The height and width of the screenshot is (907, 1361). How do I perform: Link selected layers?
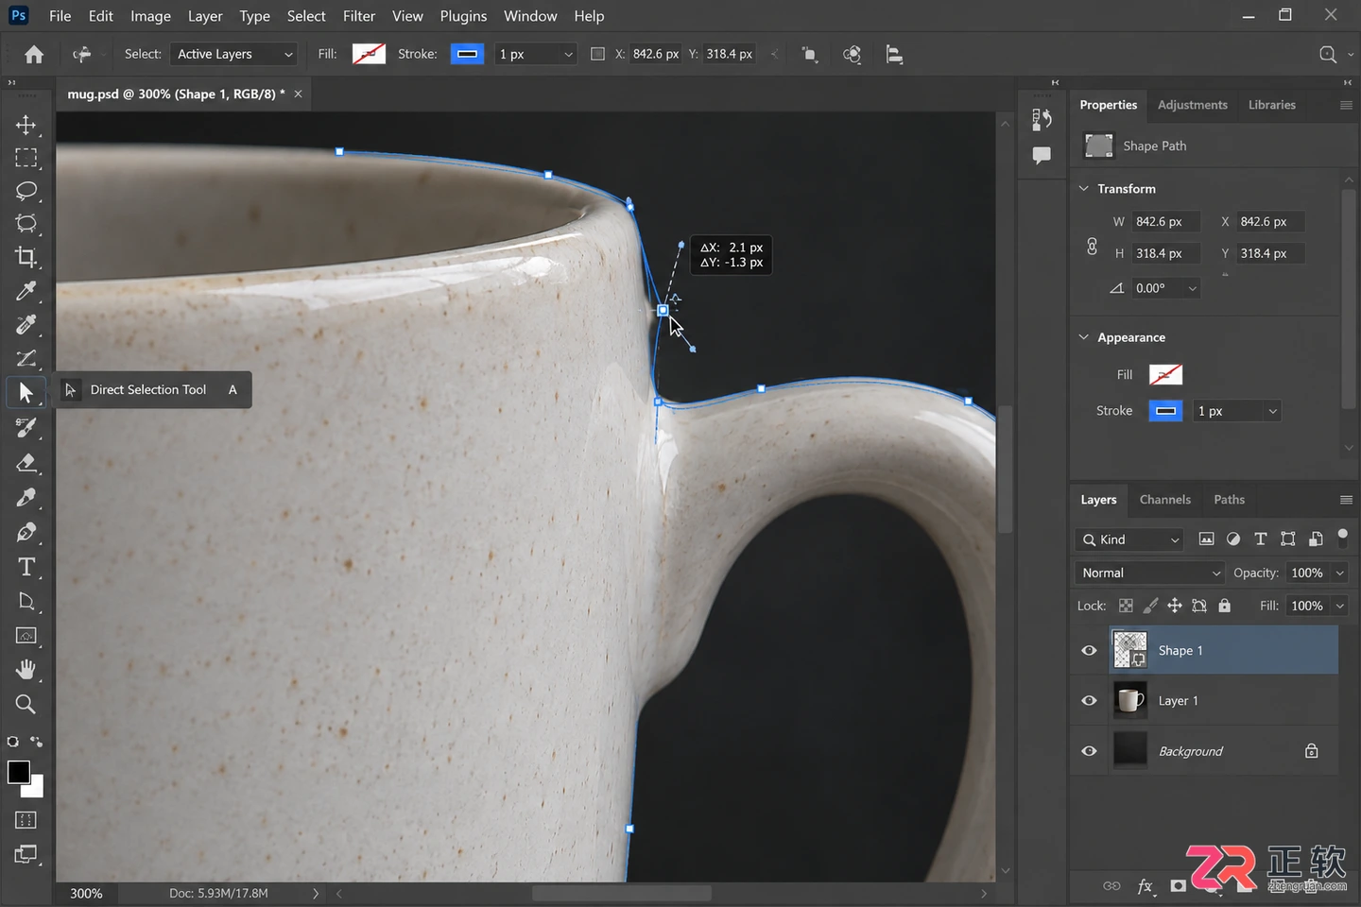click(1111, 886)
